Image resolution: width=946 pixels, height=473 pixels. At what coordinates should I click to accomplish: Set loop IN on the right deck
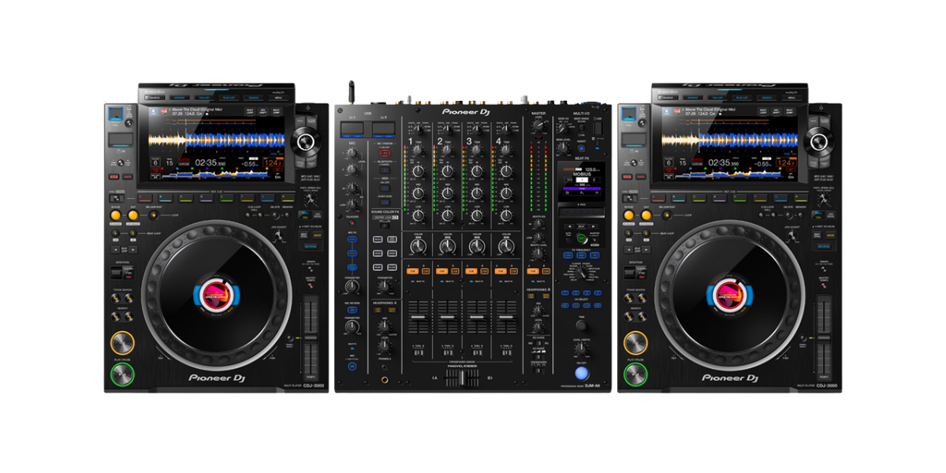pos(629,214)
